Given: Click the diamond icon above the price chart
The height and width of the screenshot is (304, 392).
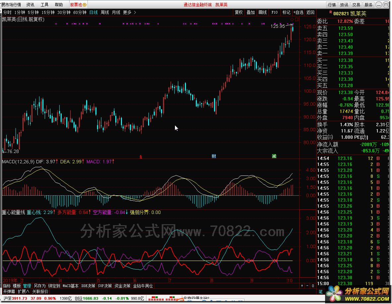Looking at the screenshot, I should 292,19.
